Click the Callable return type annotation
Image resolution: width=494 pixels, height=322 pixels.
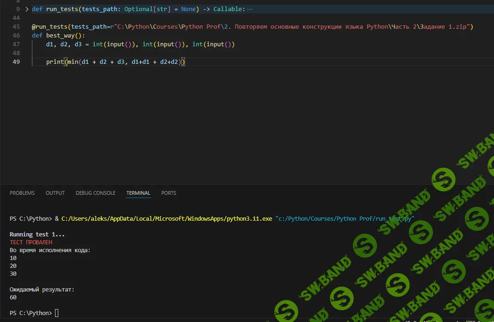[228, 9]
